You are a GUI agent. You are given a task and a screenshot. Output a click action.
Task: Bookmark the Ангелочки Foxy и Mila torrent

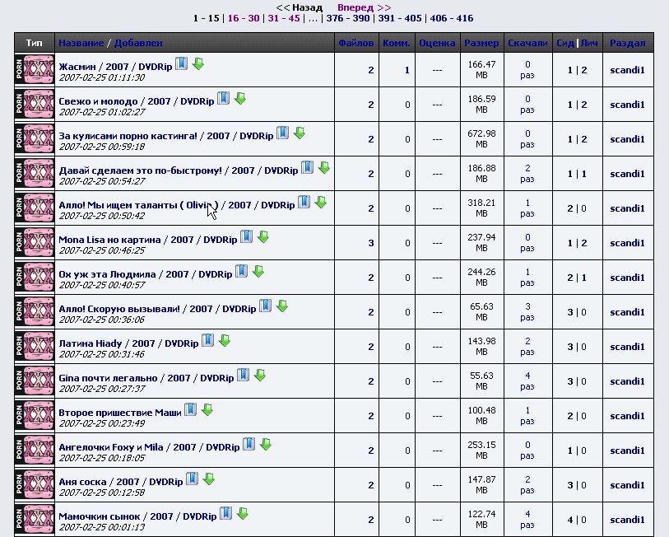(x=249, y=444)
